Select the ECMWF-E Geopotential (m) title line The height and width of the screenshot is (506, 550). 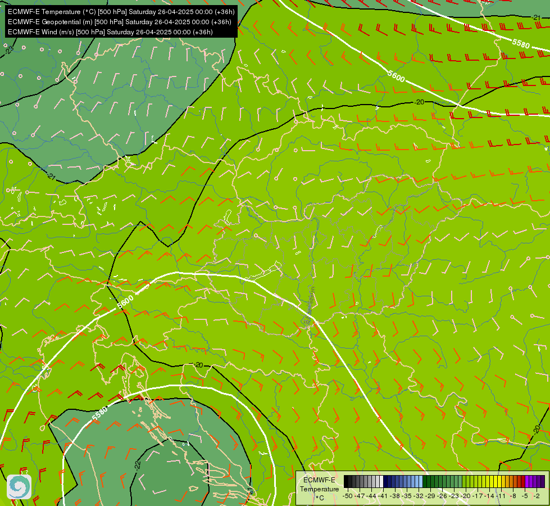click(x=119, y=22)
